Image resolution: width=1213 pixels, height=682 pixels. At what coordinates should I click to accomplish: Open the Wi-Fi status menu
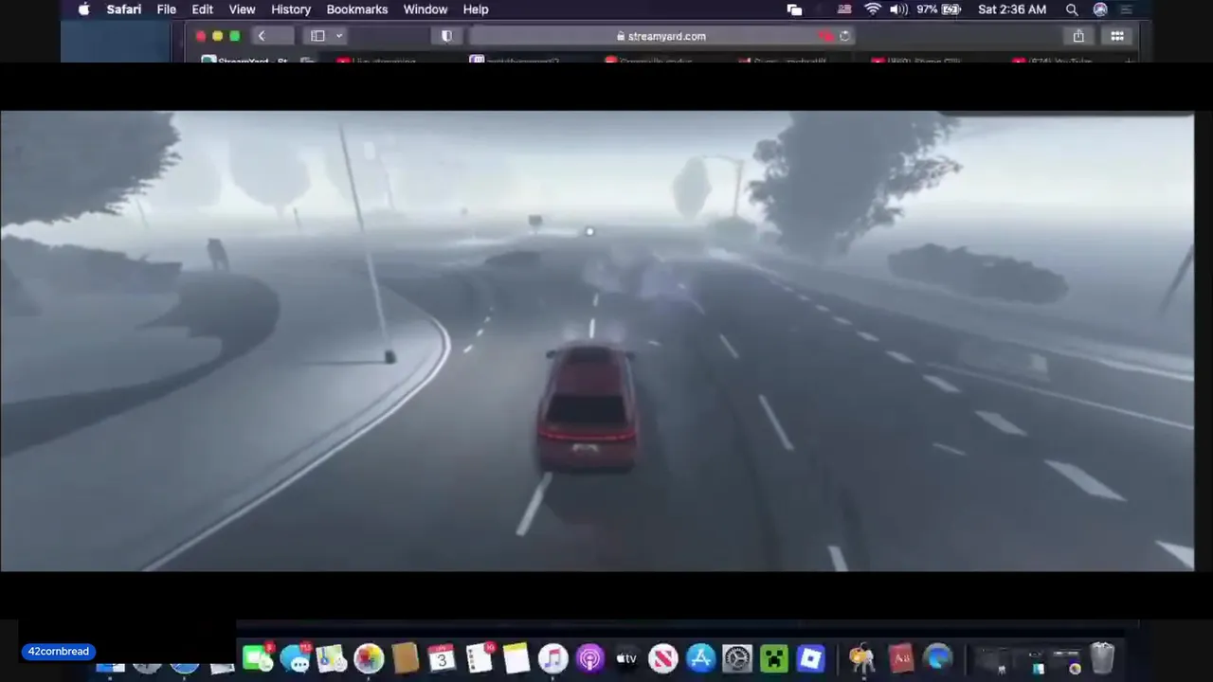pyautogui.click(x=873, y=9)
